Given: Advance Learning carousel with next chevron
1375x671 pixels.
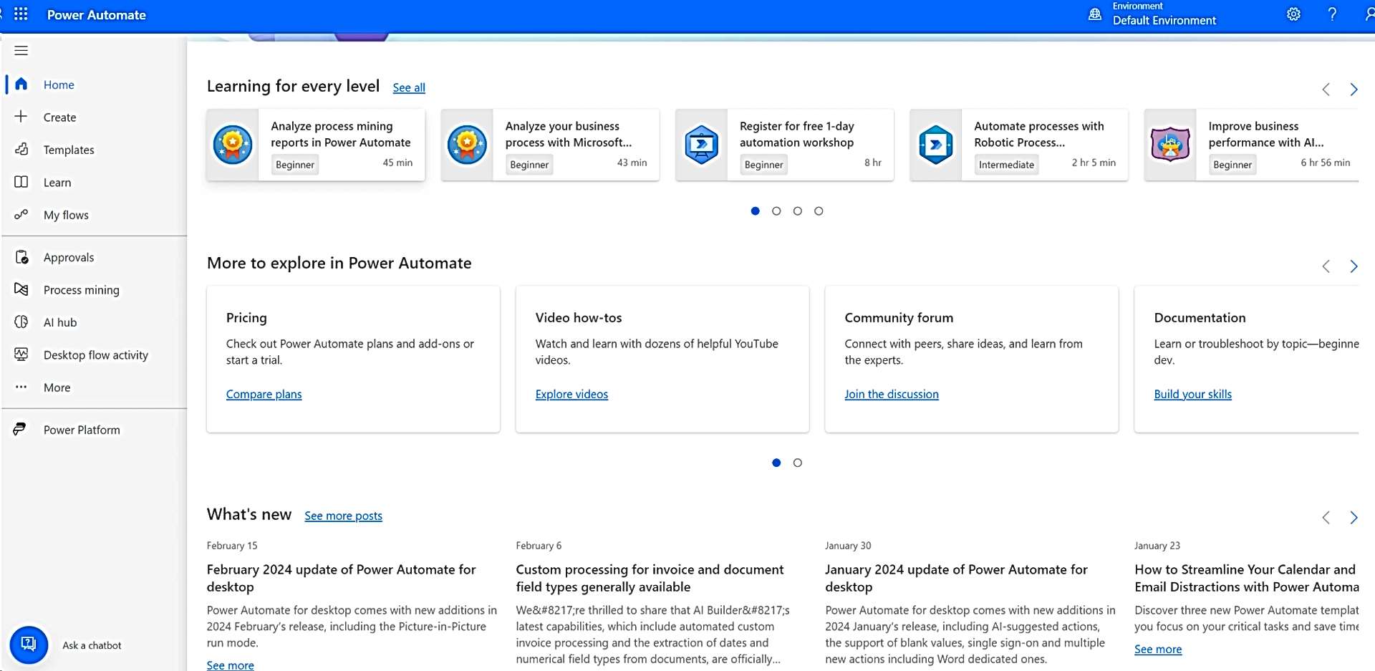Looking at the screenshot, I should click(x=1354, y=90).
